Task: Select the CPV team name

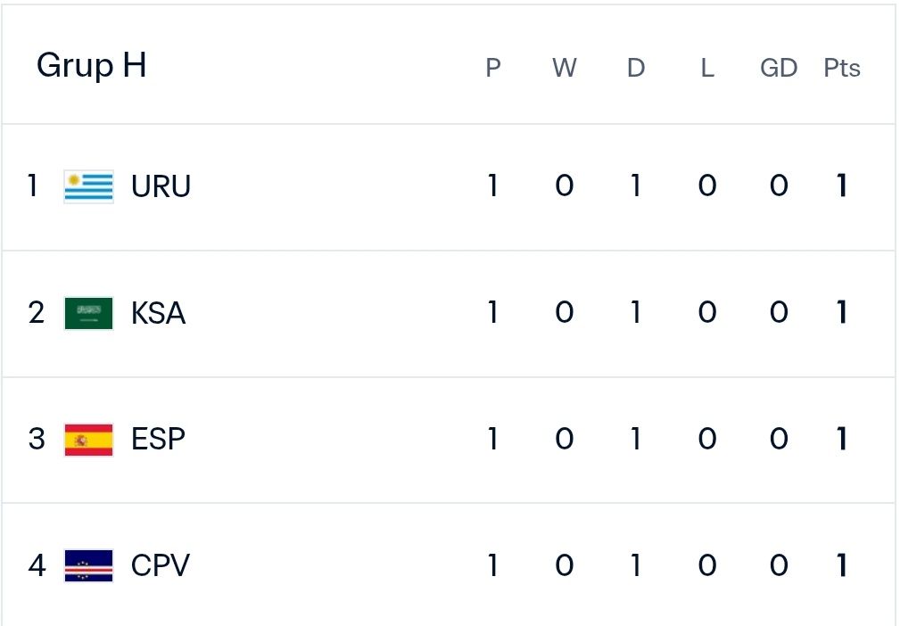Action: click(x=161, y=565)
